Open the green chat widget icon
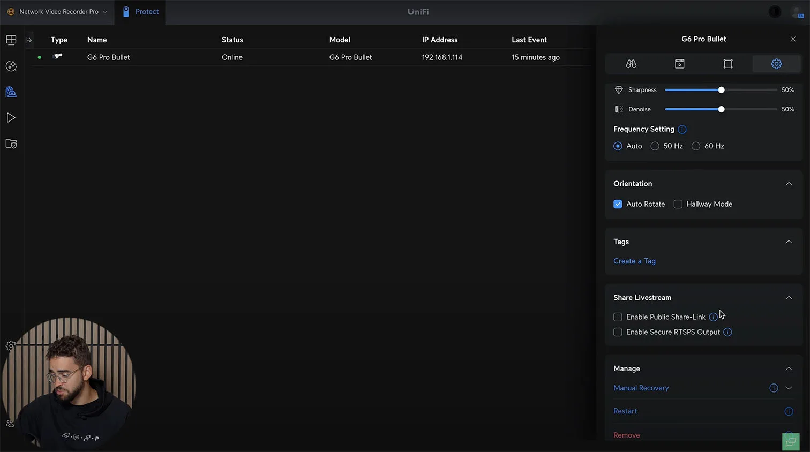 pos(791,442)
